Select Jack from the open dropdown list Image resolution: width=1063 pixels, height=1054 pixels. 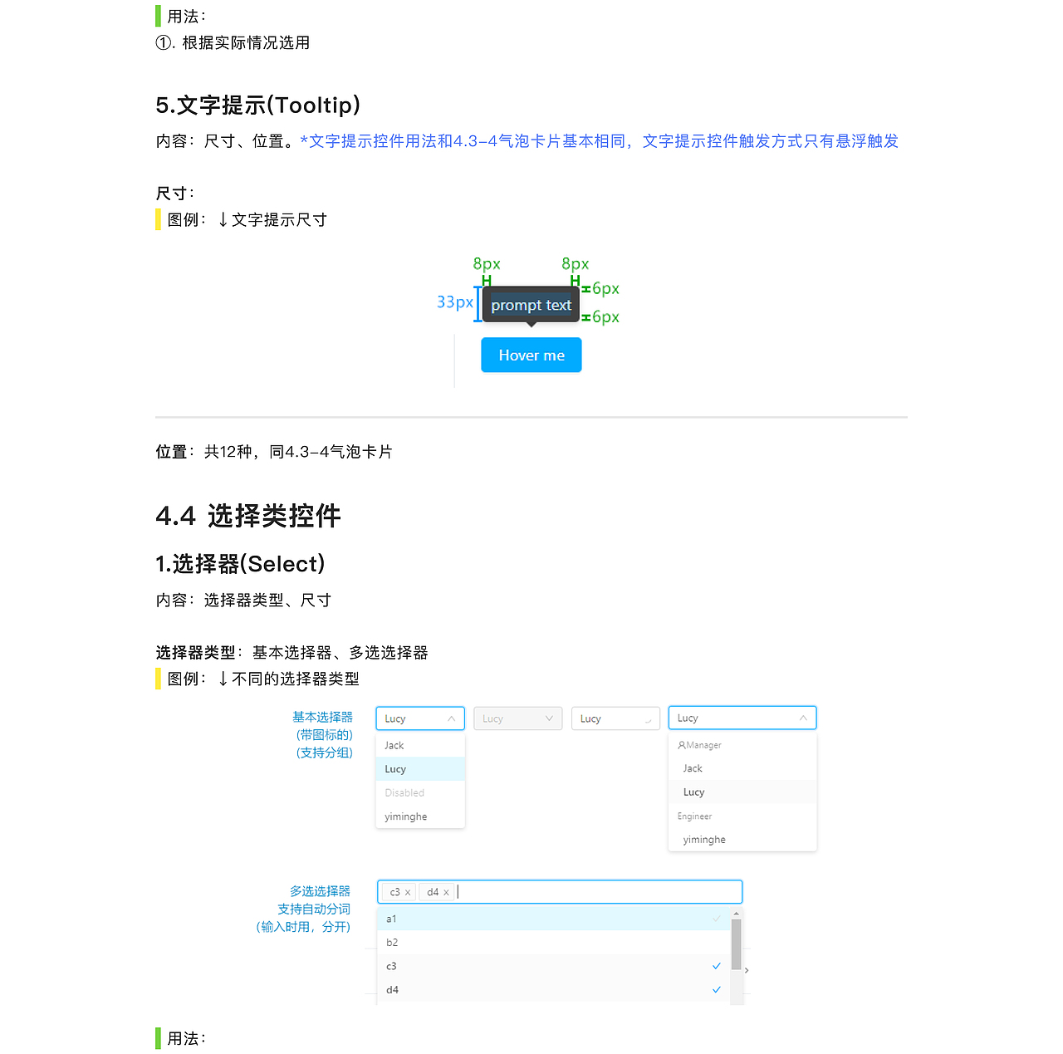coord(394,745)
